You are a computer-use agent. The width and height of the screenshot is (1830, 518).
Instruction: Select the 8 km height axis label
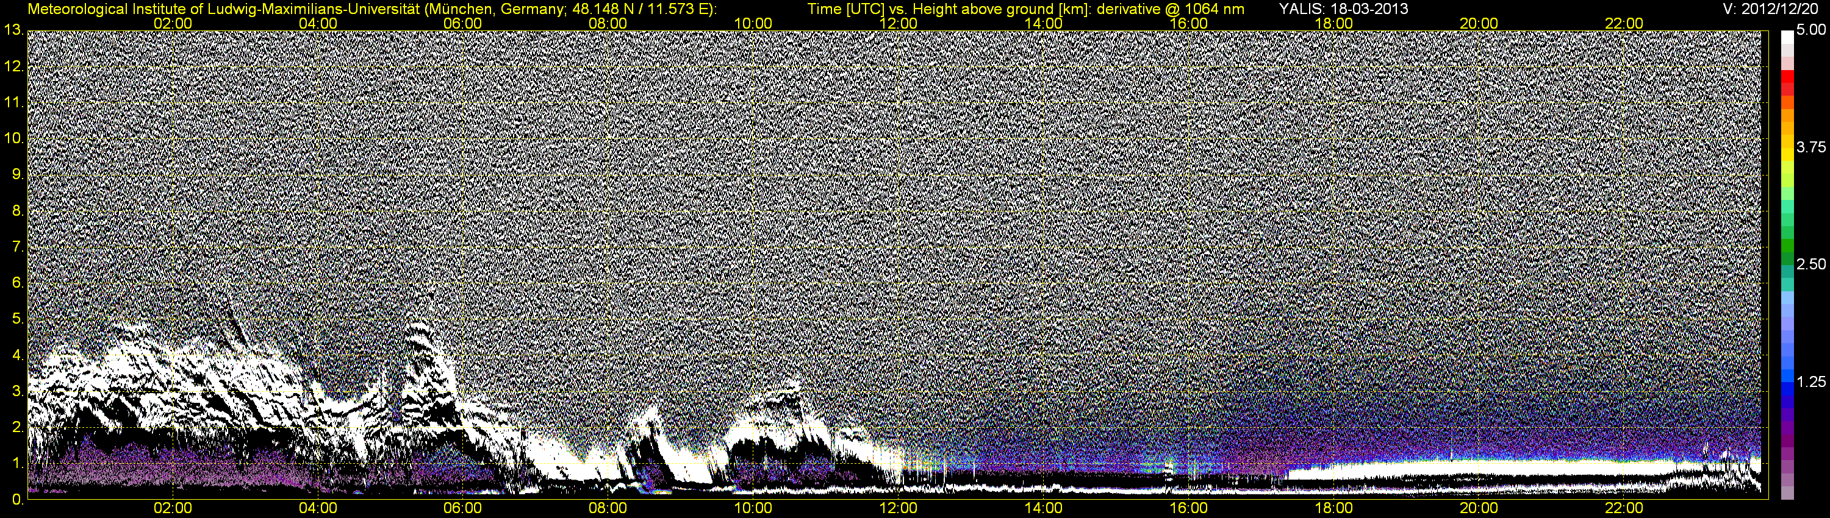tap(18, 211)
